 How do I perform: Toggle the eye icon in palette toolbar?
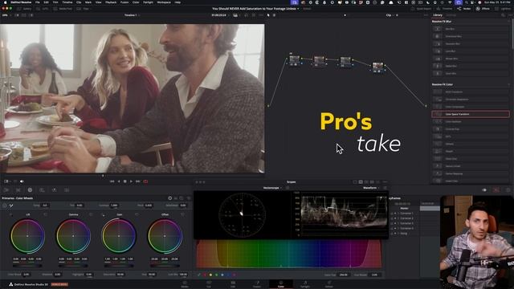[x=484, y=189]
